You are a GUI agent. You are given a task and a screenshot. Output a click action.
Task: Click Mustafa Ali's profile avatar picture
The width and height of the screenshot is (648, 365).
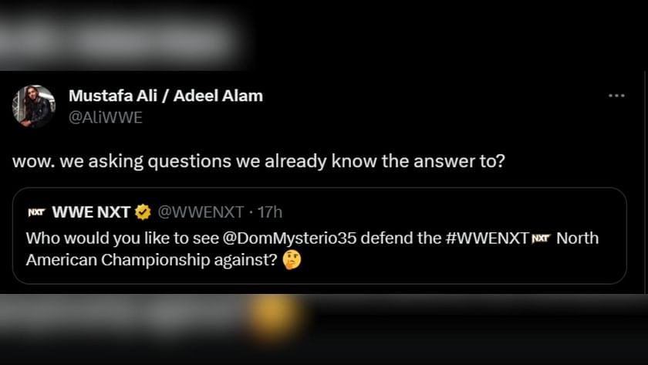[x=33, y=106]
